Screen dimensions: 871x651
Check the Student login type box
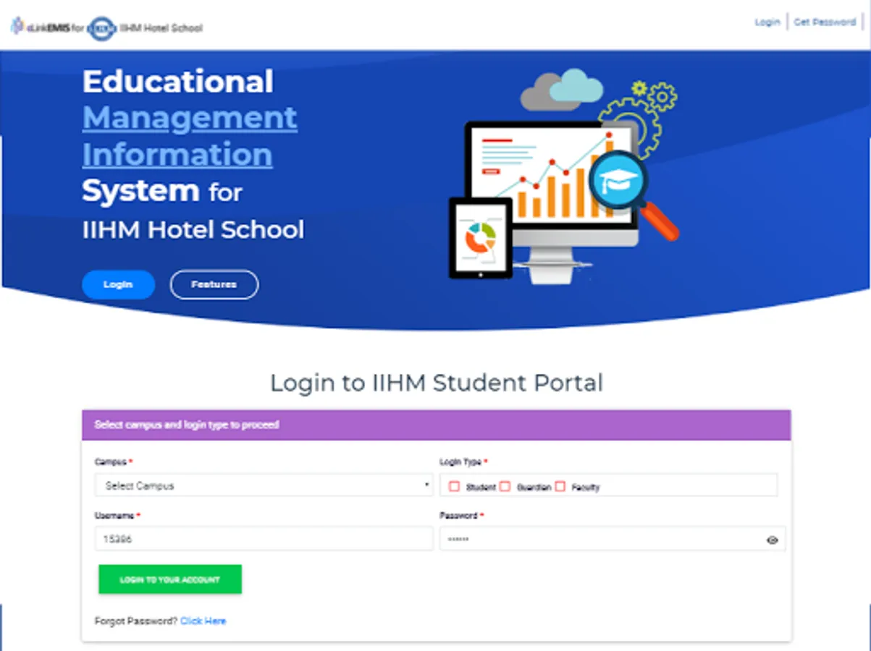coord(455,487)
